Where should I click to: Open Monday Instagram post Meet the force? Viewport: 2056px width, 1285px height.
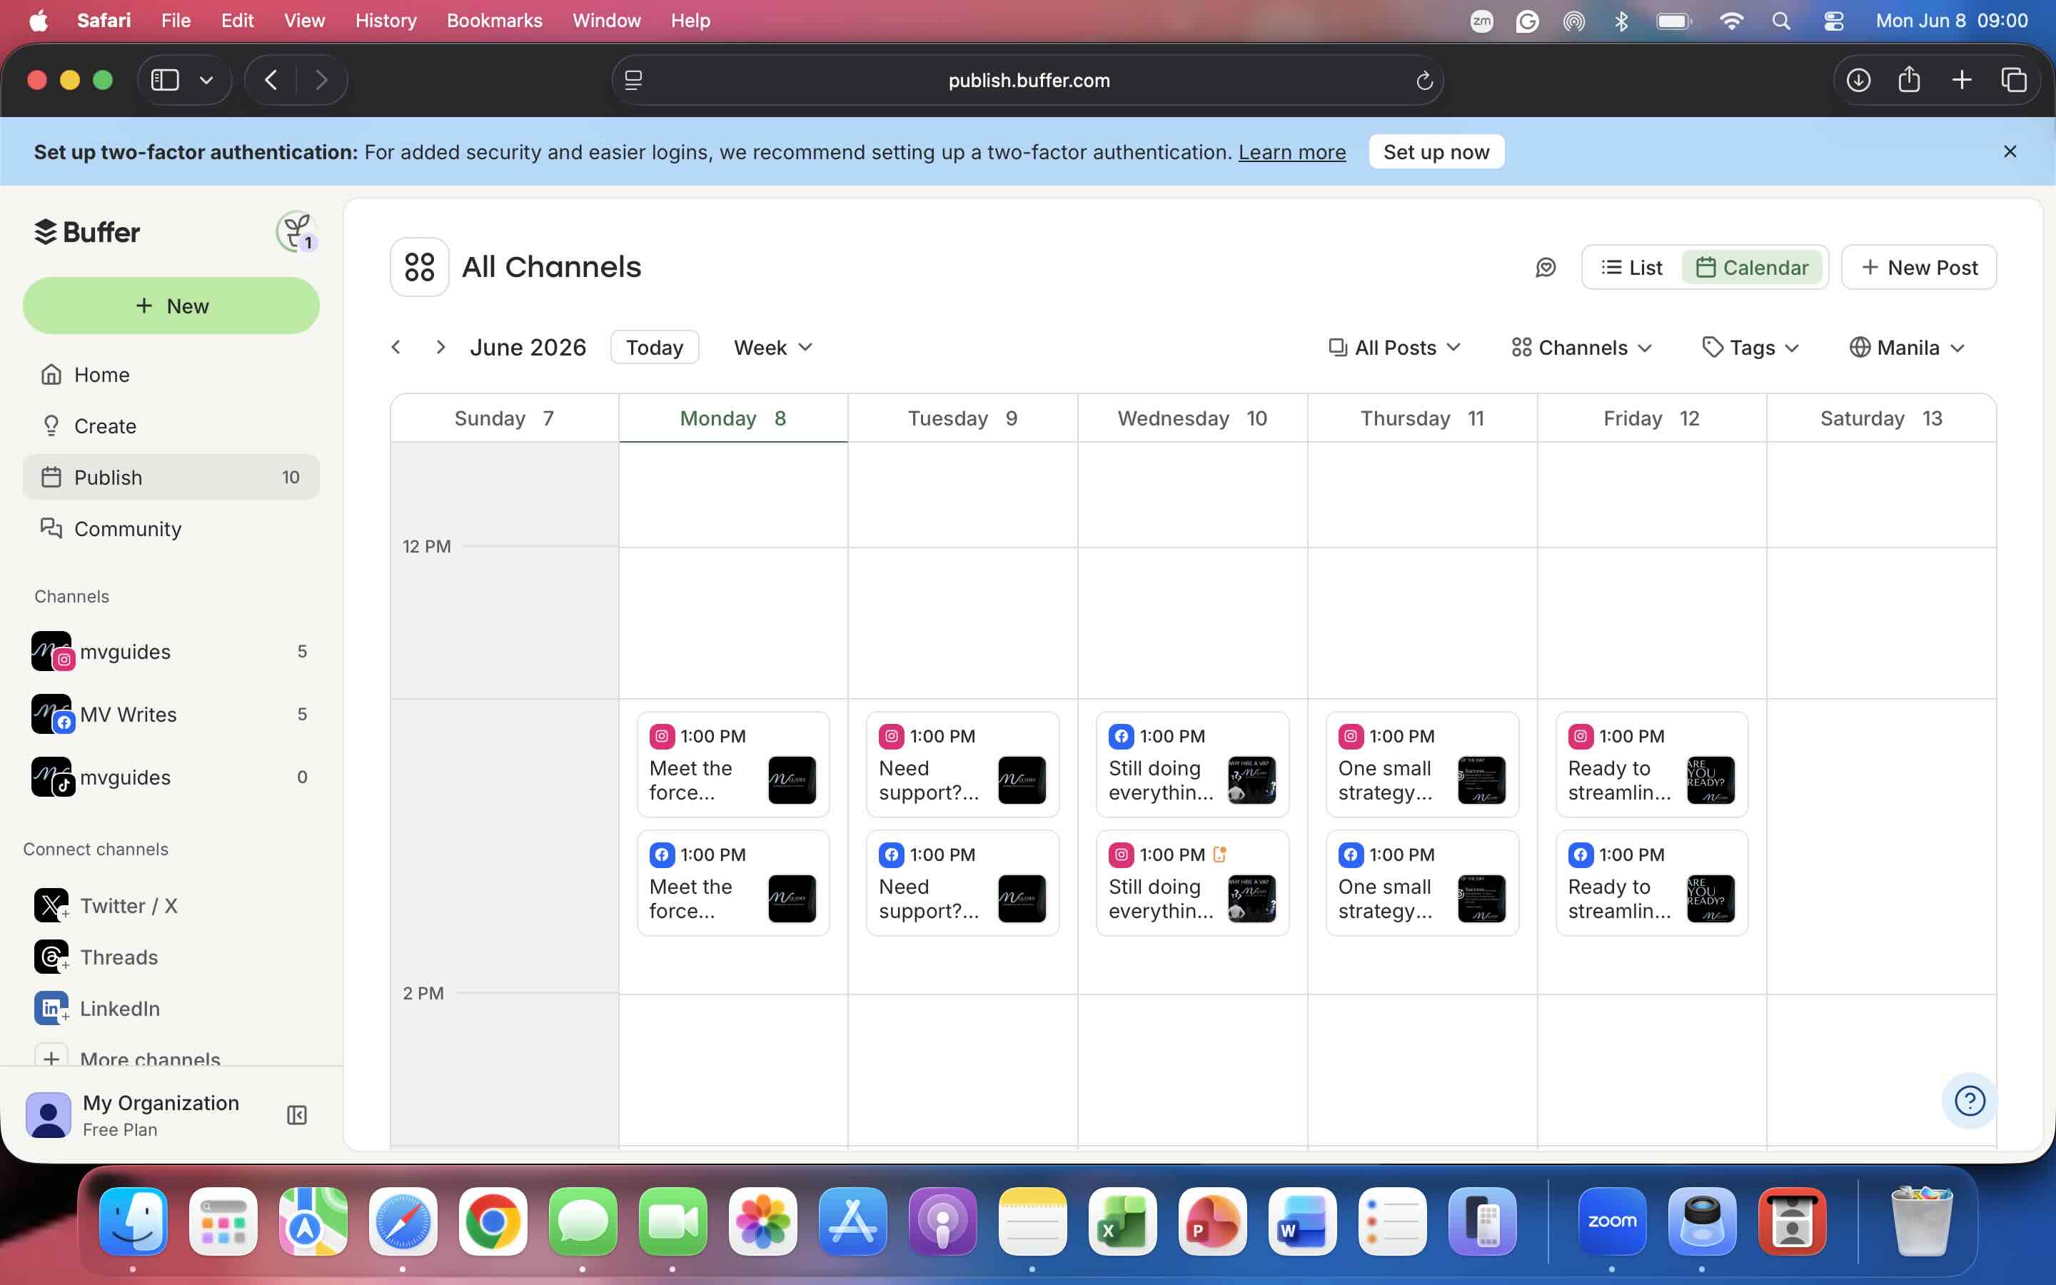tap(733, 765)
